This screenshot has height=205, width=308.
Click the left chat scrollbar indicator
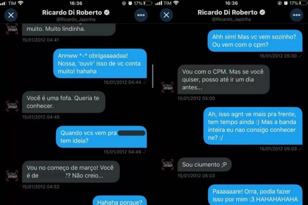click(x=153, y=76)
